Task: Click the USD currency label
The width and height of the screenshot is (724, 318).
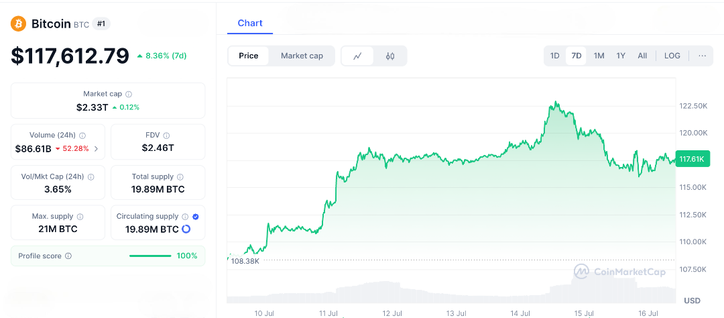Action: coord(692,301)
